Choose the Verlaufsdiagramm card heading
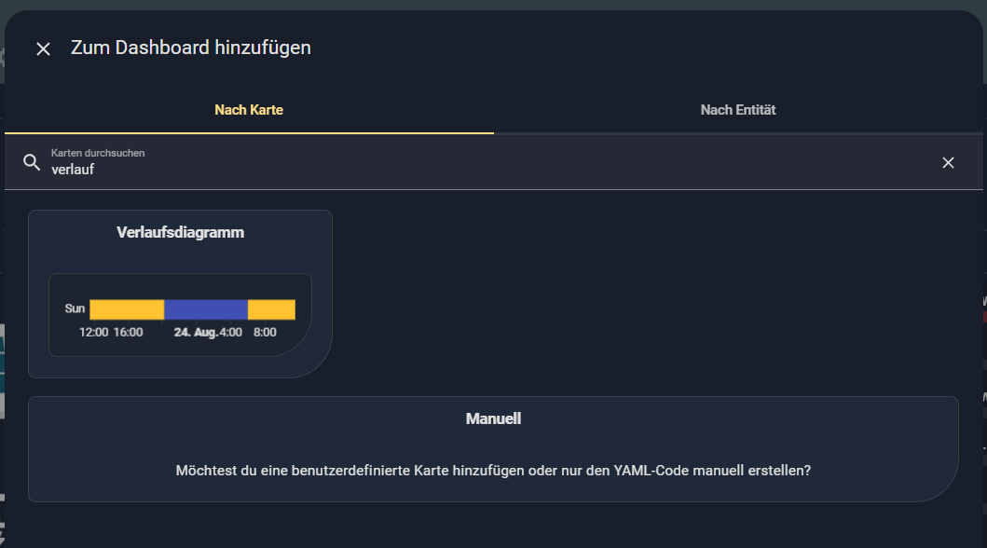The height and width of the screenshot is (548, 987). pyautogui.click(x=181, y=233)
